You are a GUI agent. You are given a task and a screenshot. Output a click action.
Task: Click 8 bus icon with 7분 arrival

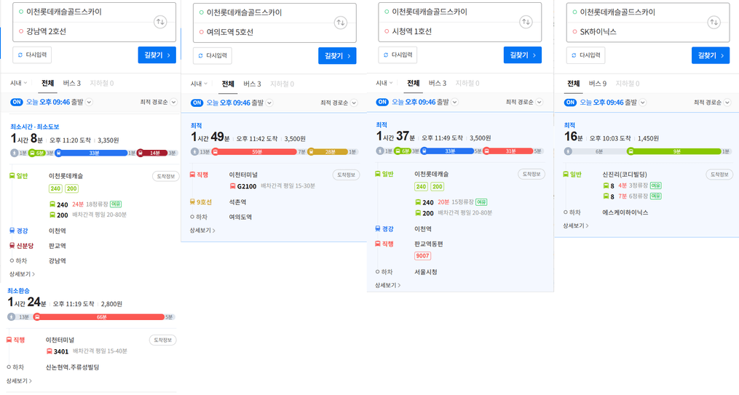click(606, 196)
